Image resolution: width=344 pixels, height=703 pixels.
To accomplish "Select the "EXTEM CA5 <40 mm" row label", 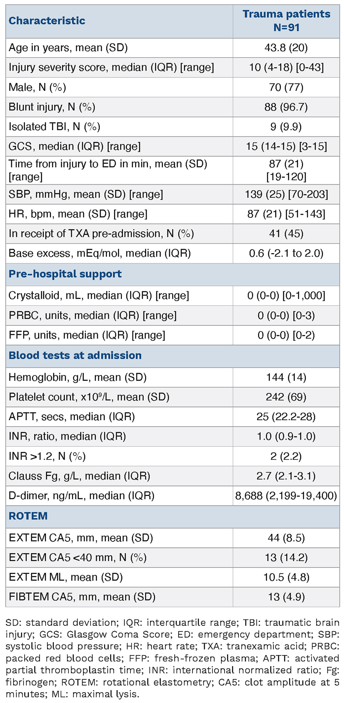I will click(x=78, y=558).
